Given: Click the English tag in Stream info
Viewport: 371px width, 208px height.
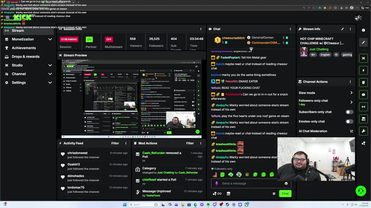Looking at the screenshot, I should point(325,55).
